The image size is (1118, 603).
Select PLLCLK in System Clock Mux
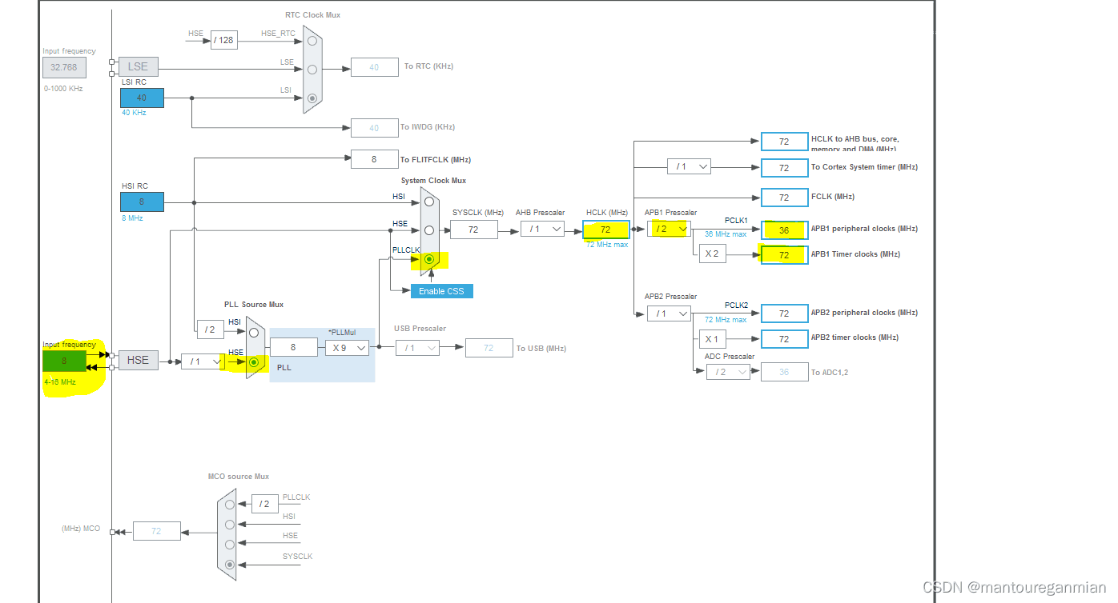(429, 259)
